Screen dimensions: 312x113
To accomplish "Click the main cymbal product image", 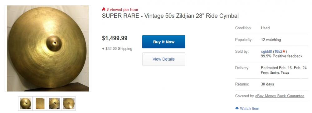I will coord(48,48).
